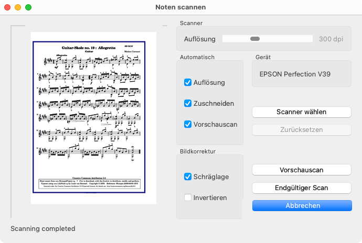Click the Endgültiger Scan button

pos(301,187)
